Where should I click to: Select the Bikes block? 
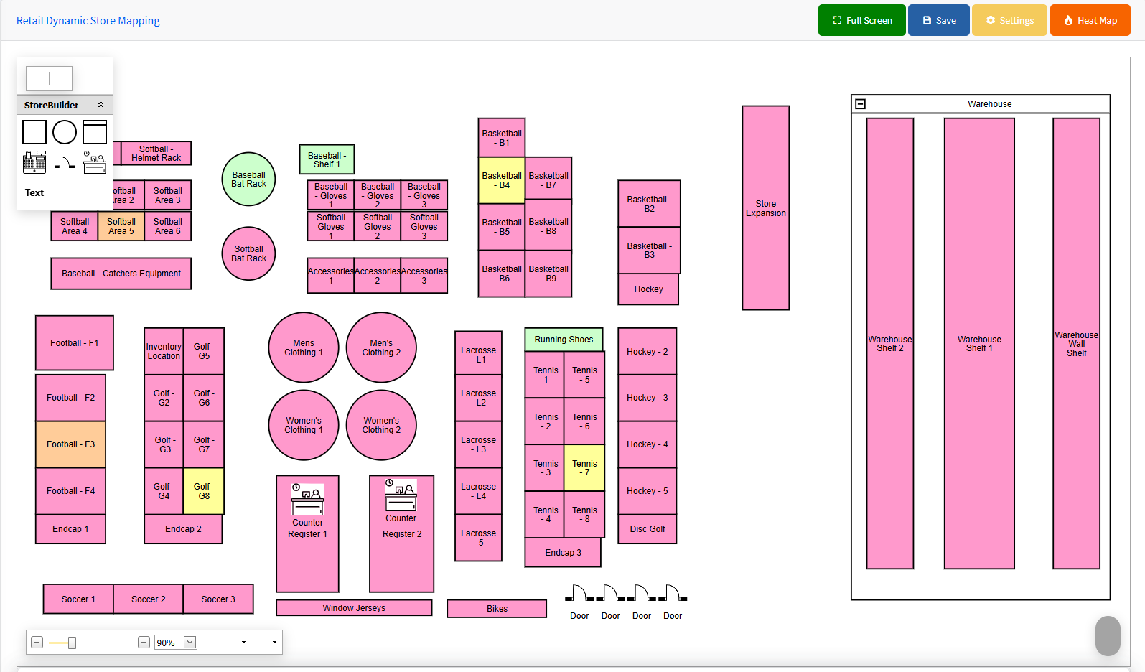pyautogui.click(x=497, y=609)
